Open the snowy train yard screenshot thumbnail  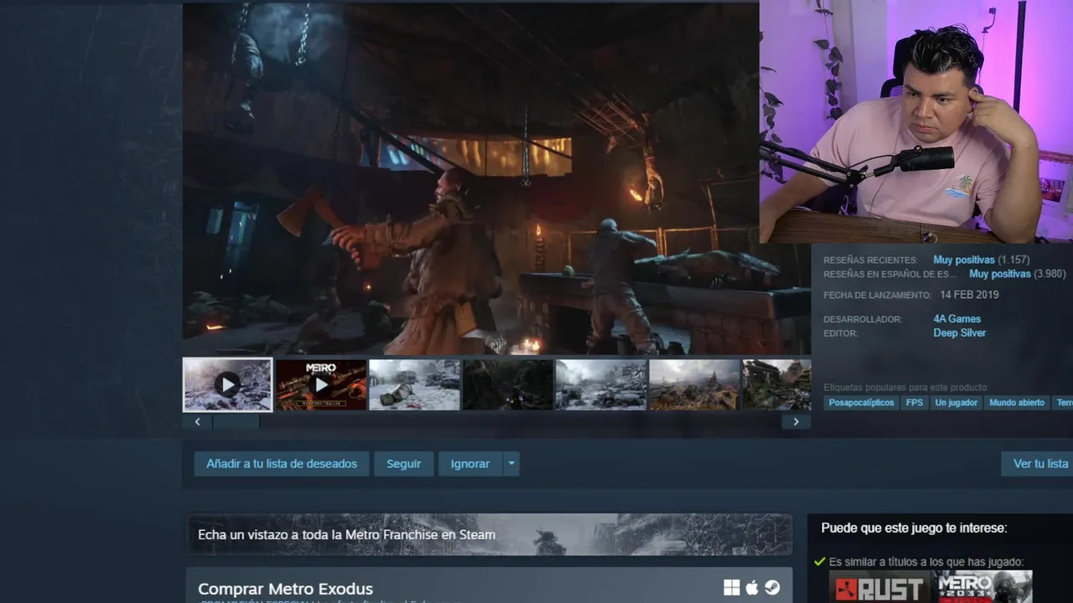tap(601, 384)
